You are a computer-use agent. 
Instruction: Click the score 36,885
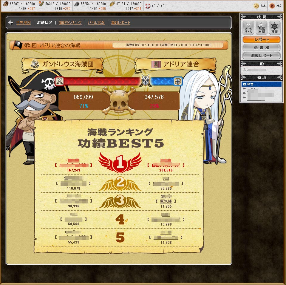pos(166,188)
